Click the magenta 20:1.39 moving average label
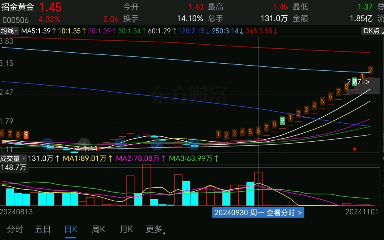This screenshot has height=240, width=384. [102, 31]
